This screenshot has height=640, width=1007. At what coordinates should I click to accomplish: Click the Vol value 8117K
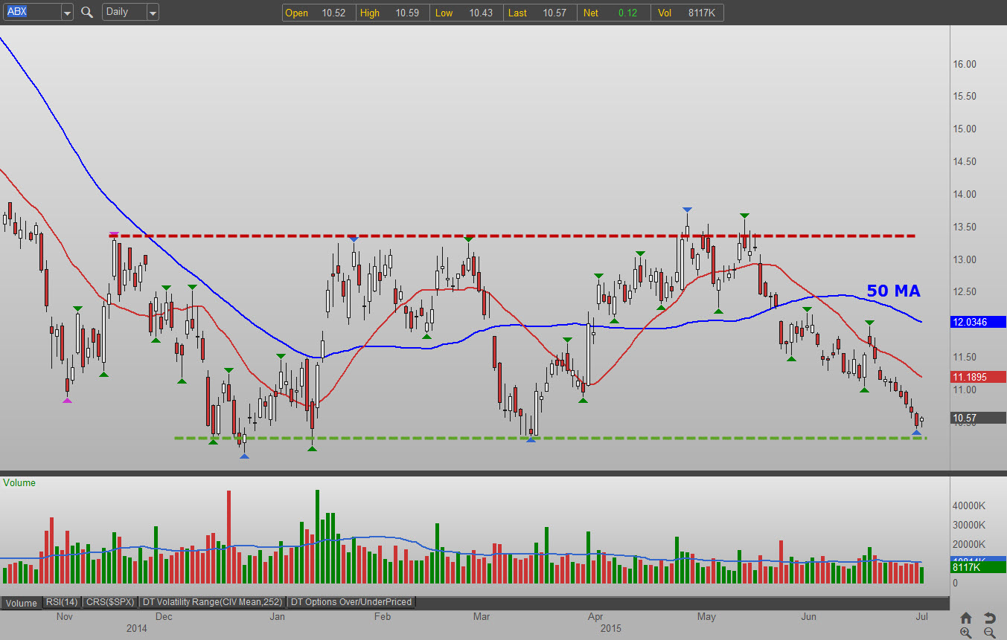[x=703, y=13]
